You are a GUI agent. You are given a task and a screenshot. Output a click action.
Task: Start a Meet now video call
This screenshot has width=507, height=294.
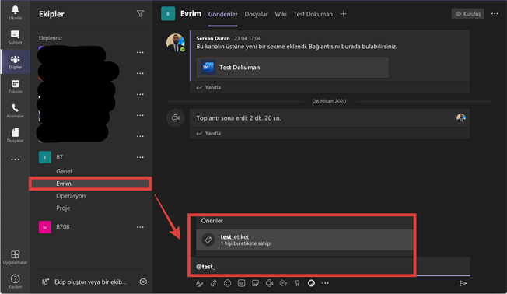click(269, 283)
